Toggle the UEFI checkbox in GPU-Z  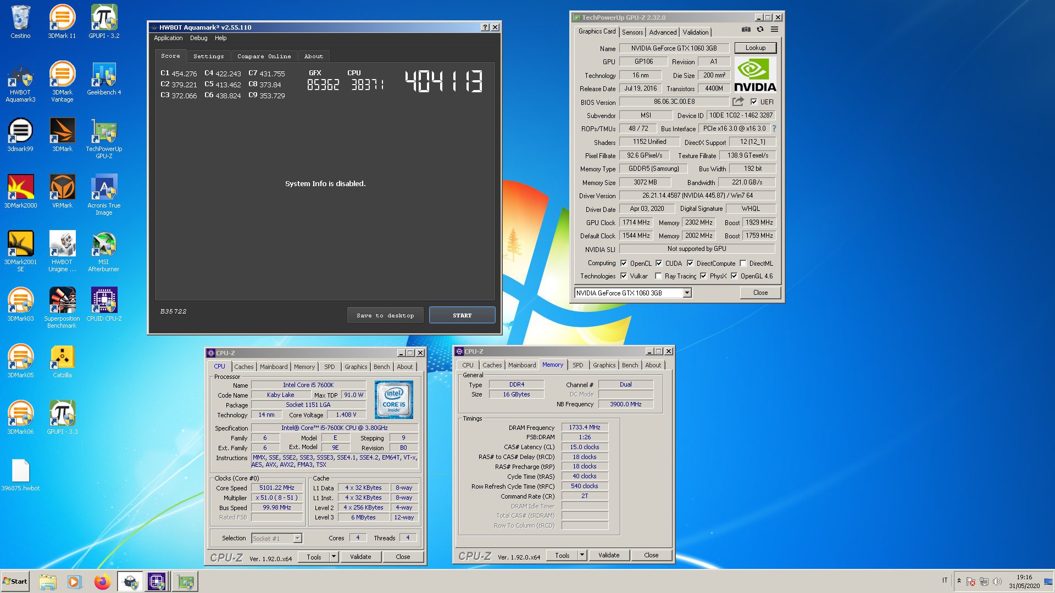tap(754, 102)
